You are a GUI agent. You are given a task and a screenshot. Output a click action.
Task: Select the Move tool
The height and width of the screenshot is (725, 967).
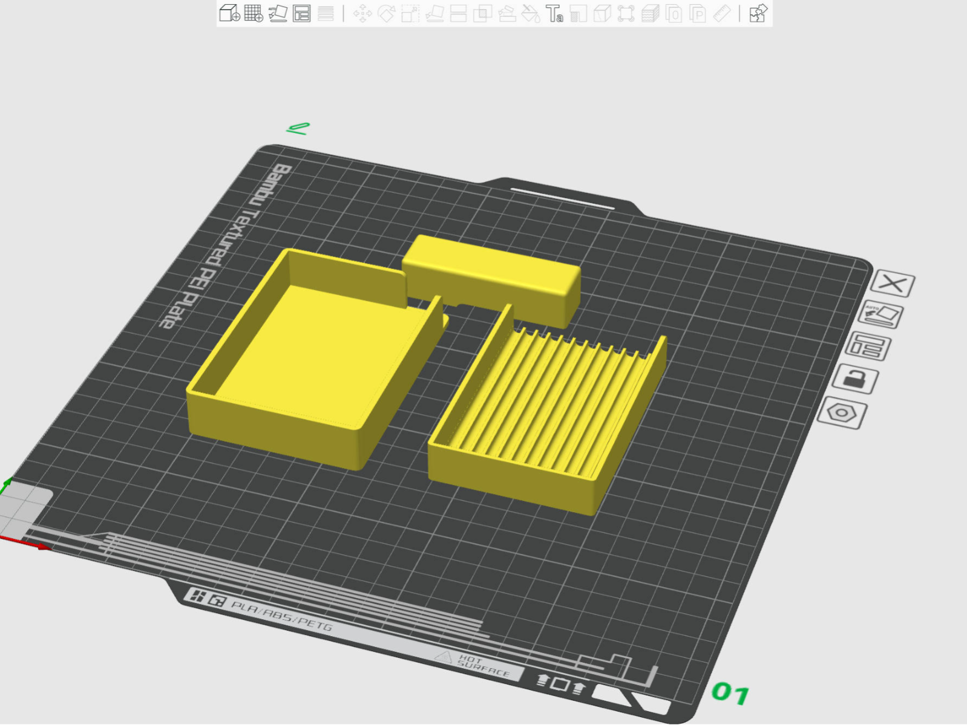pos(362,13)
